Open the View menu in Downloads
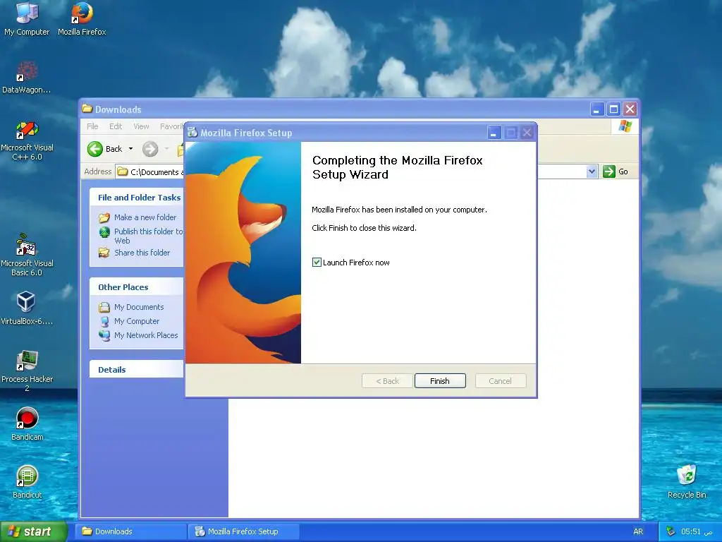This screenshot has width=722, height=542. pos(141,126)
